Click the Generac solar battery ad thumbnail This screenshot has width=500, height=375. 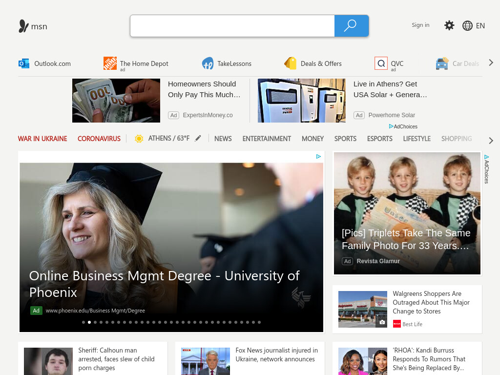[x=301, y=101]
